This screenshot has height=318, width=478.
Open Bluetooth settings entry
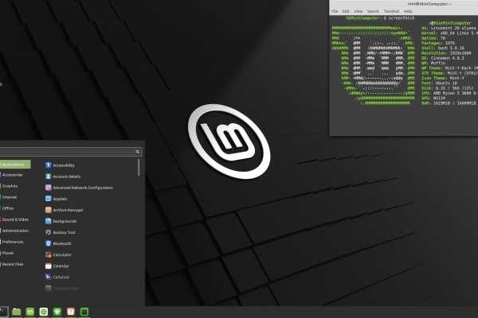click(61, 243)
